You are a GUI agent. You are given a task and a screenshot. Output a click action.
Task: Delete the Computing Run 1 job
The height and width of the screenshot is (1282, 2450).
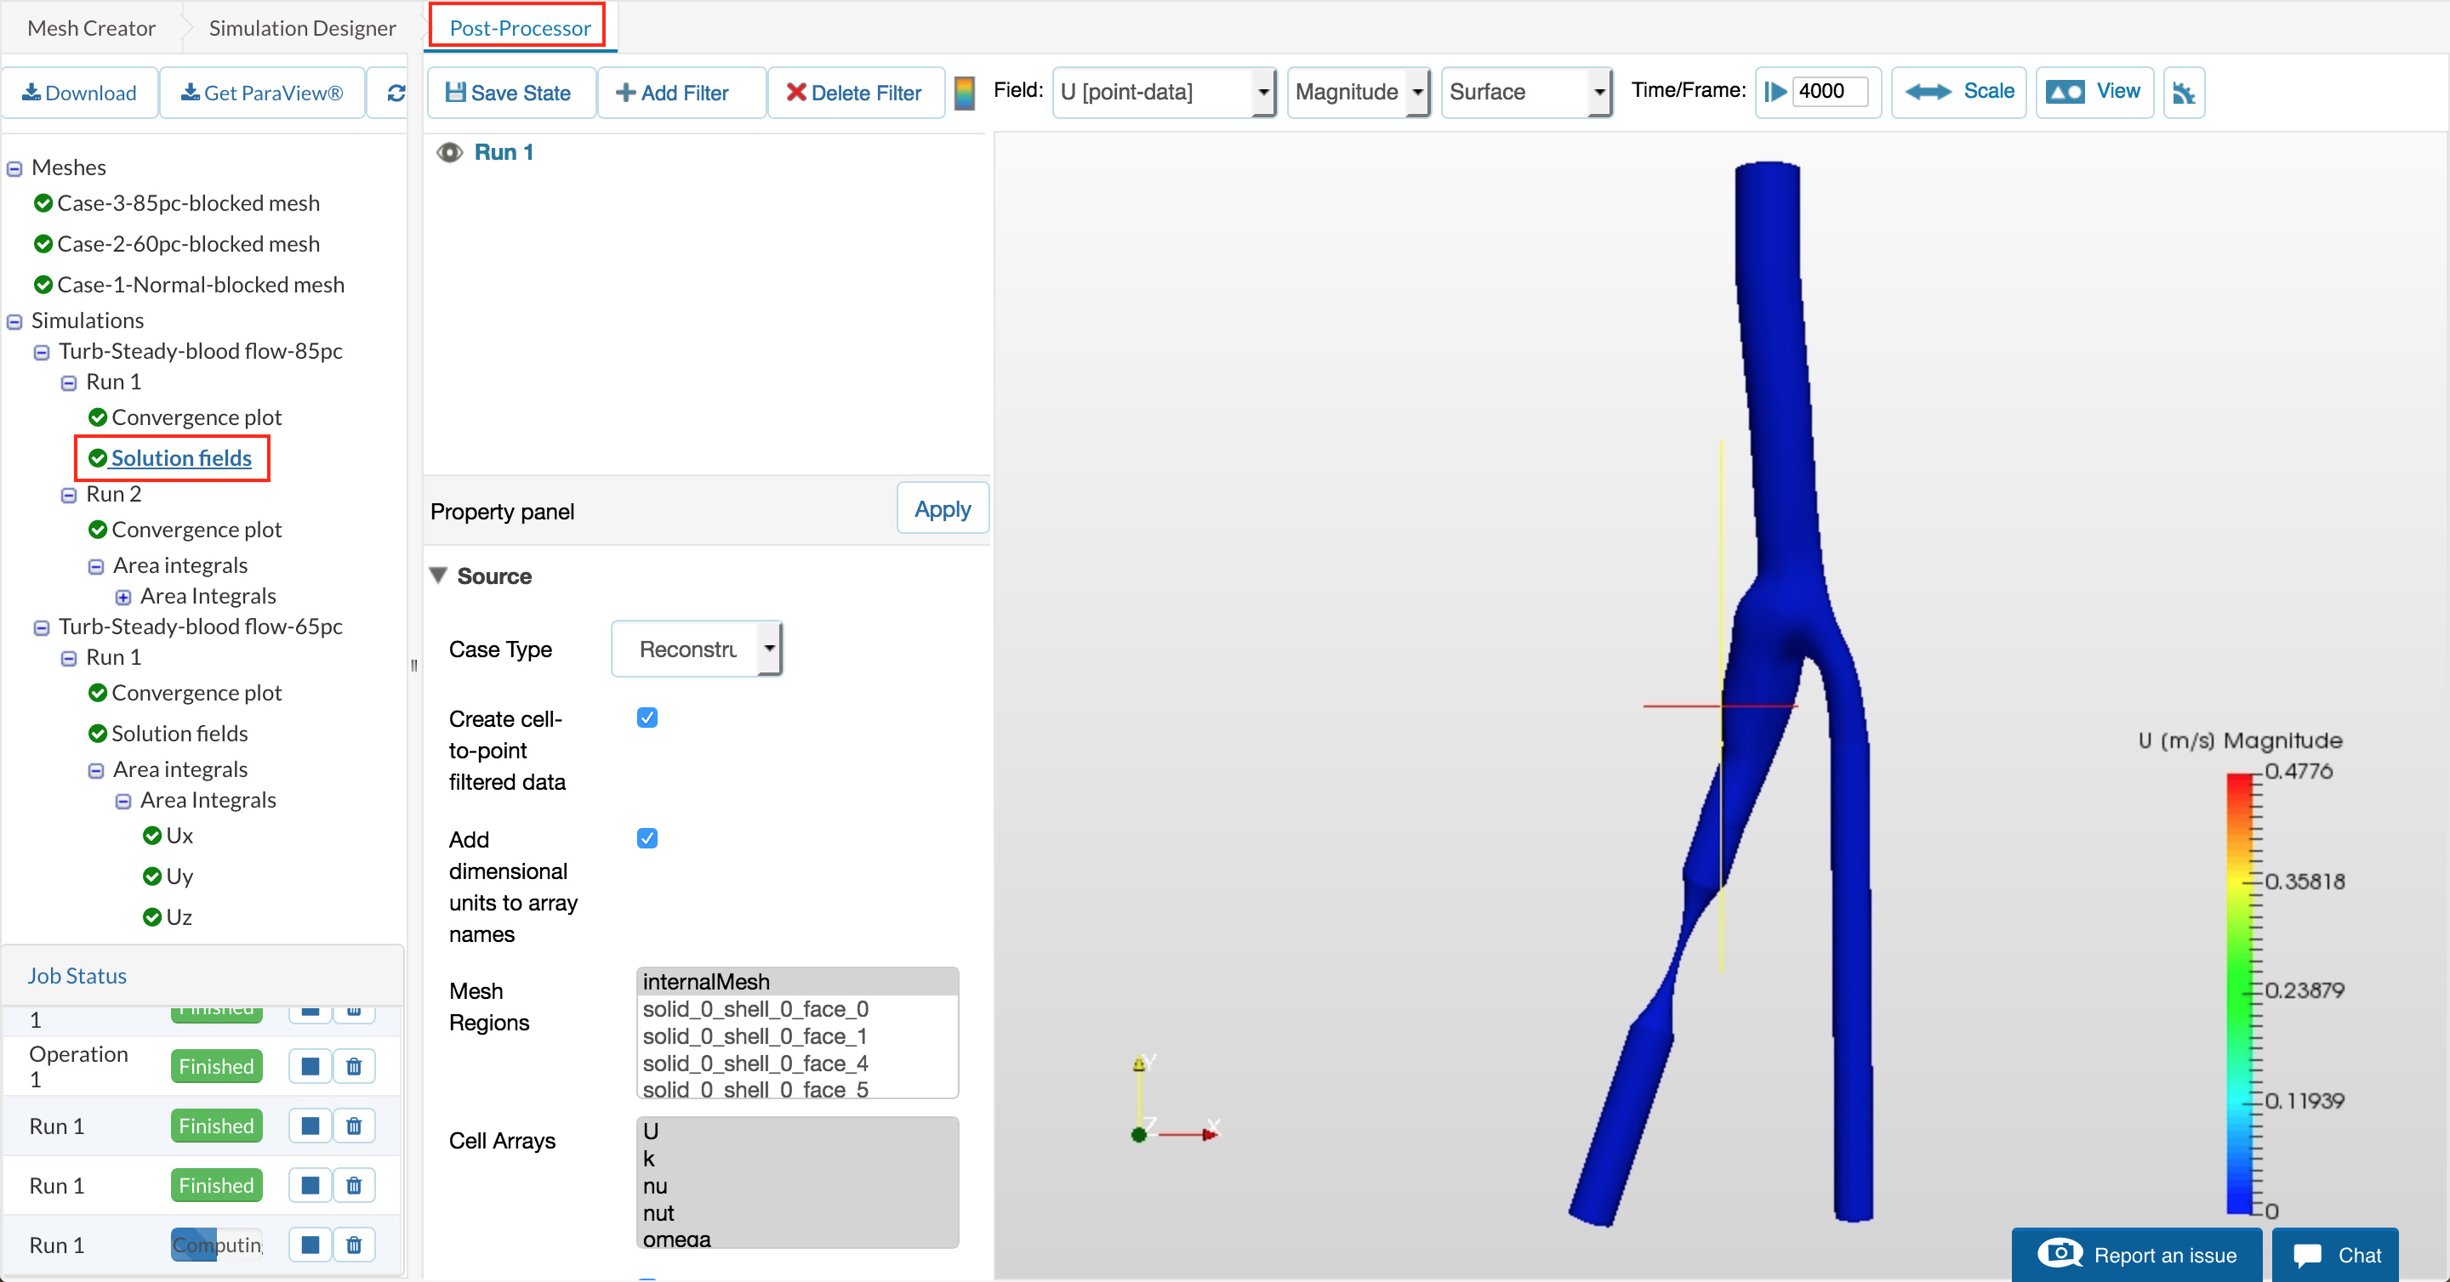tap(354, 1244)
